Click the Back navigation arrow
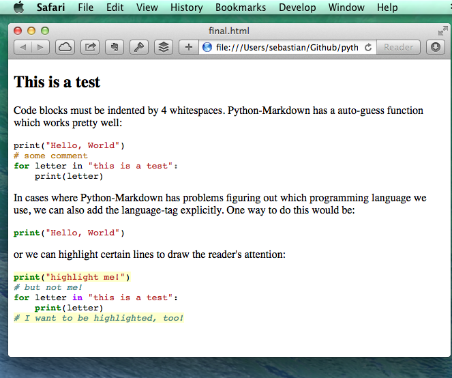The image size is (452, 378). tap(22, 47)
